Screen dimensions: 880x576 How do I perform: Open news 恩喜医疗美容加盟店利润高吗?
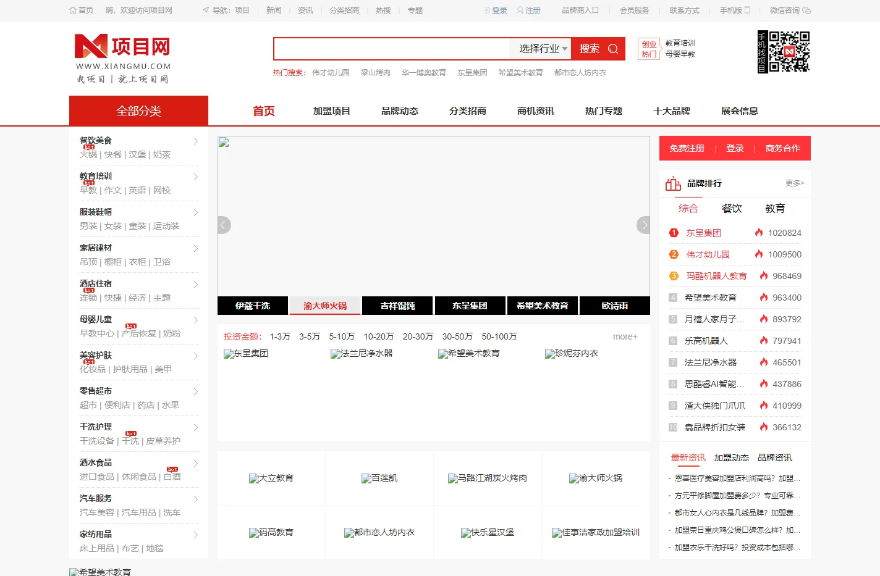click(x=737, y=478)
